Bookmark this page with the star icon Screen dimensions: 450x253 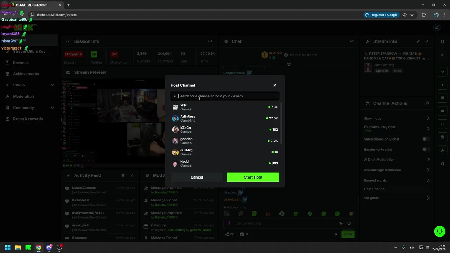point(412,15)
